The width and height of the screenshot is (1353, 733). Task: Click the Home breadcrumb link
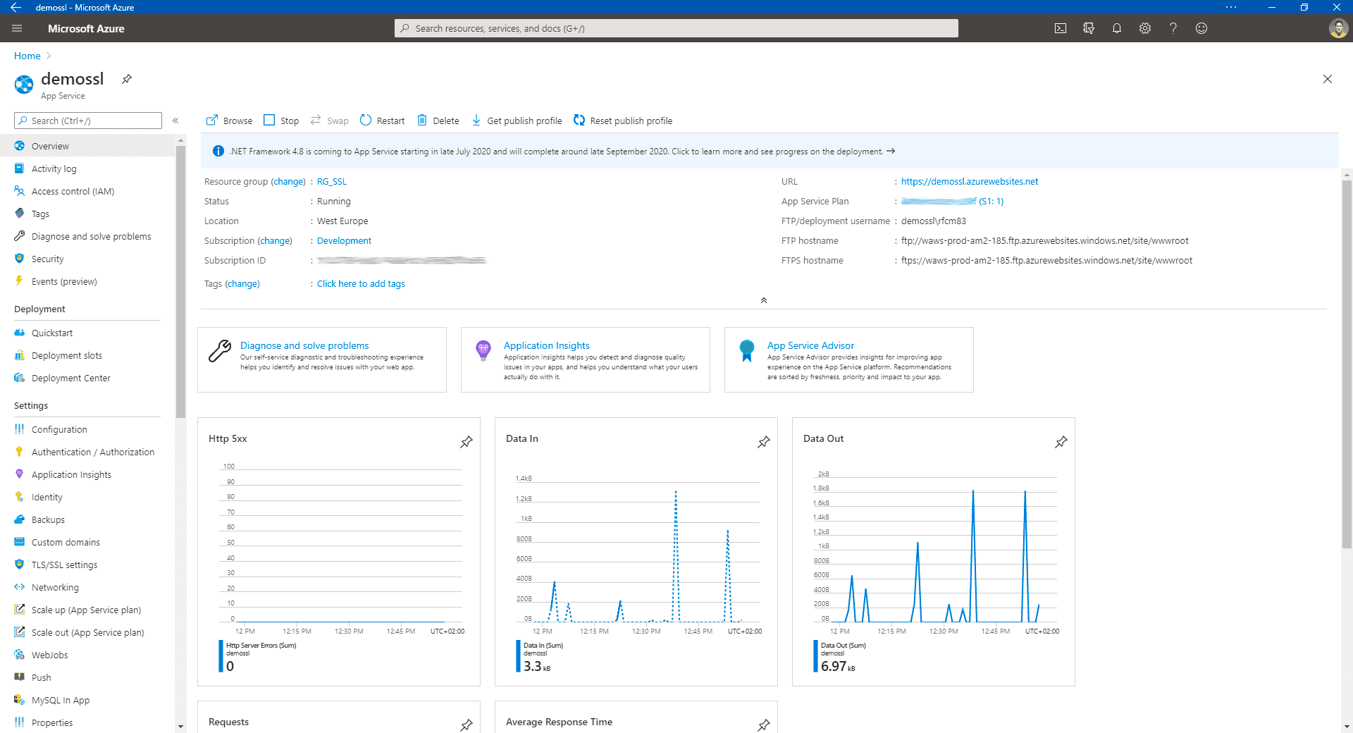point(27,56)
